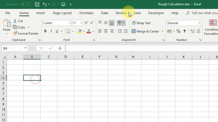Open the Alignment dialog launcher
The image size is (218, 122).
coord(163,40)
